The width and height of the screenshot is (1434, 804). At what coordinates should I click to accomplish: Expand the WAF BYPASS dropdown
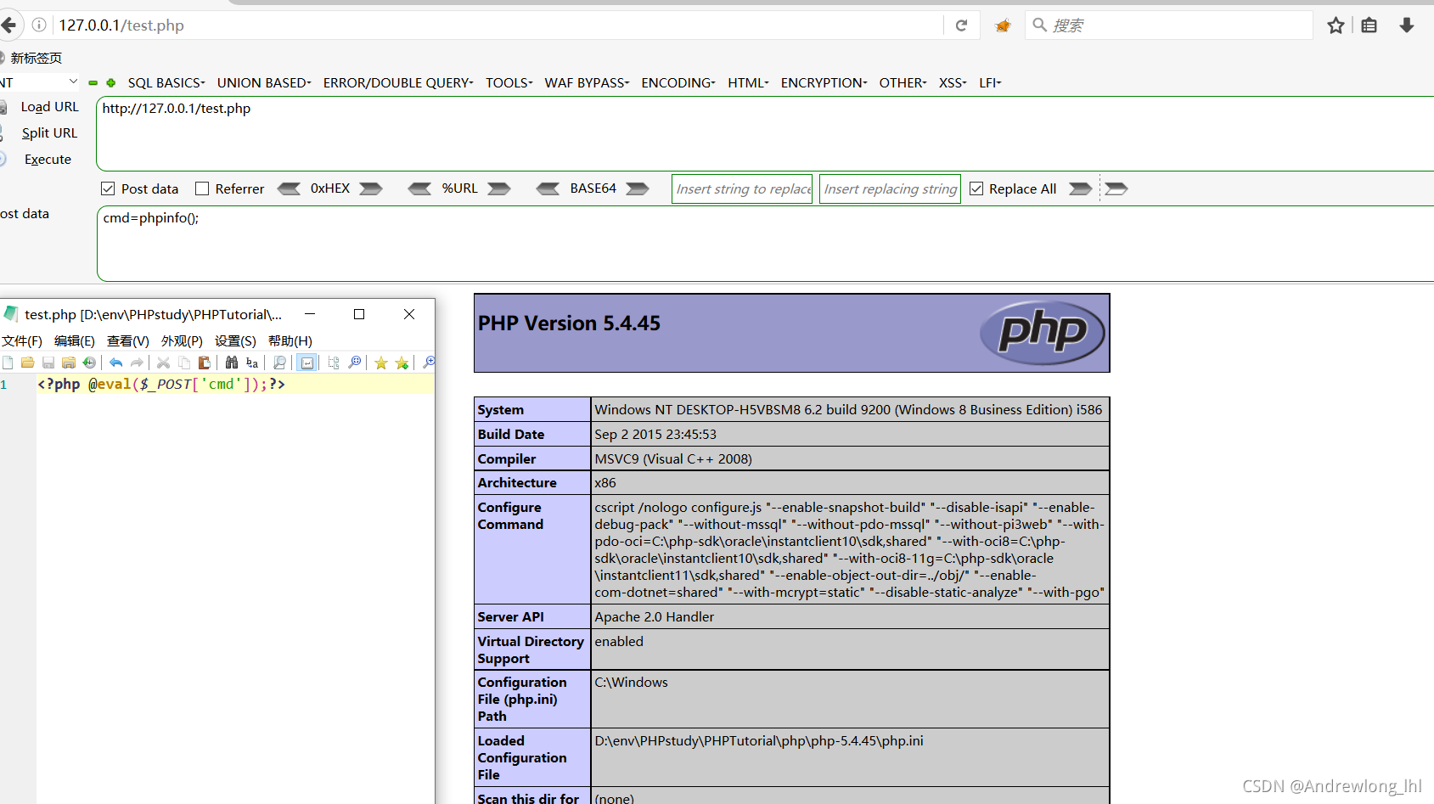coord(587,83)
